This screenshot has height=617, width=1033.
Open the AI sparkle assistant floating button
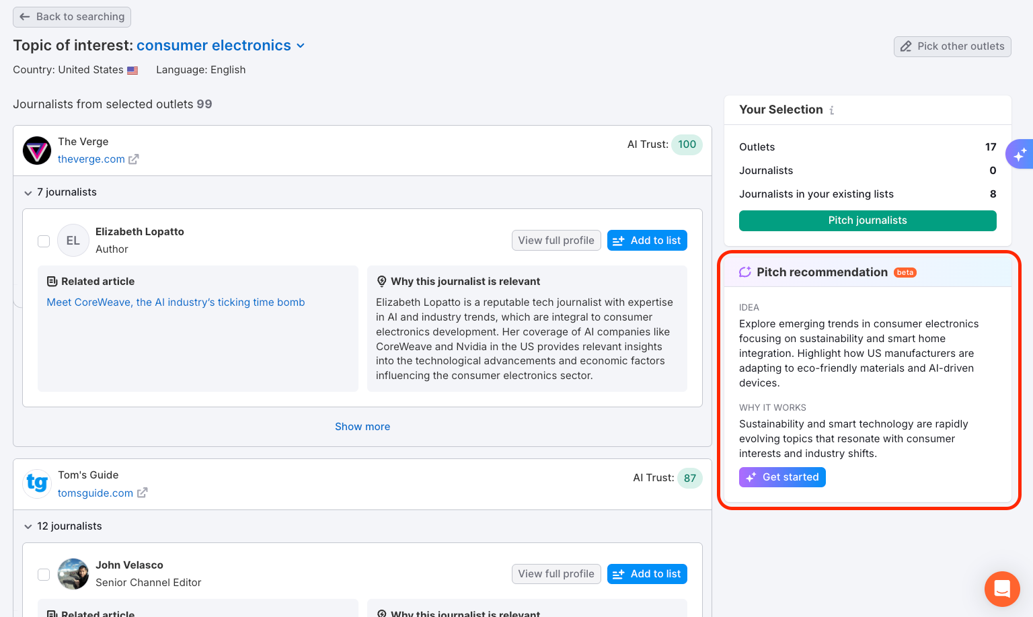click(x=1020, y=155)
